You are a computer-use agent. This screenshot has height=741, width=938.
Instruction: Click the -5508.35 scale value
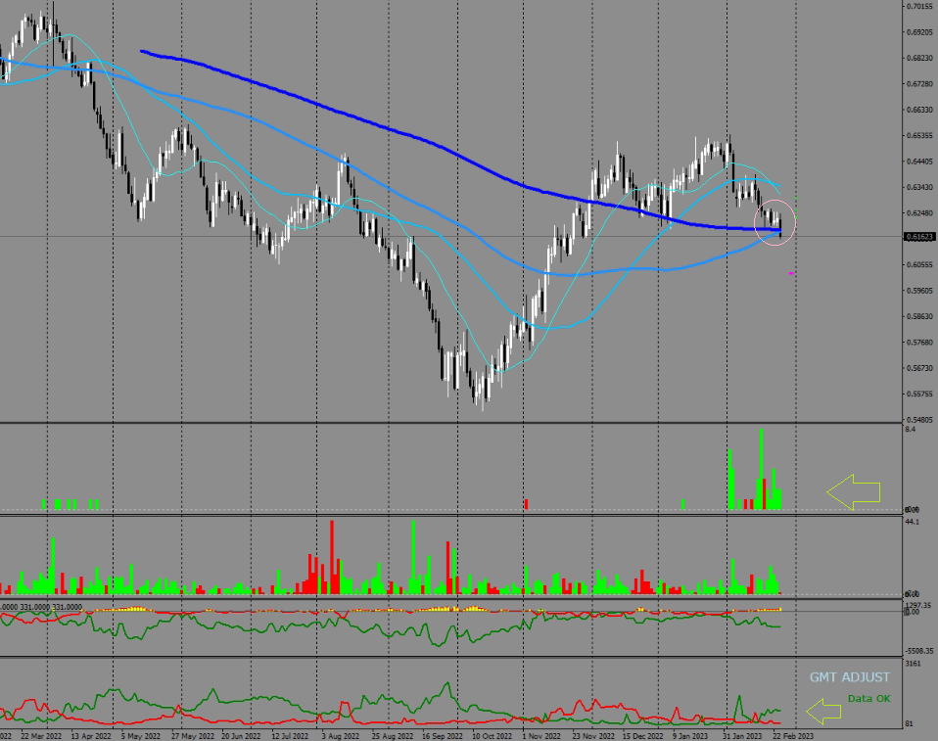(918, 650)
